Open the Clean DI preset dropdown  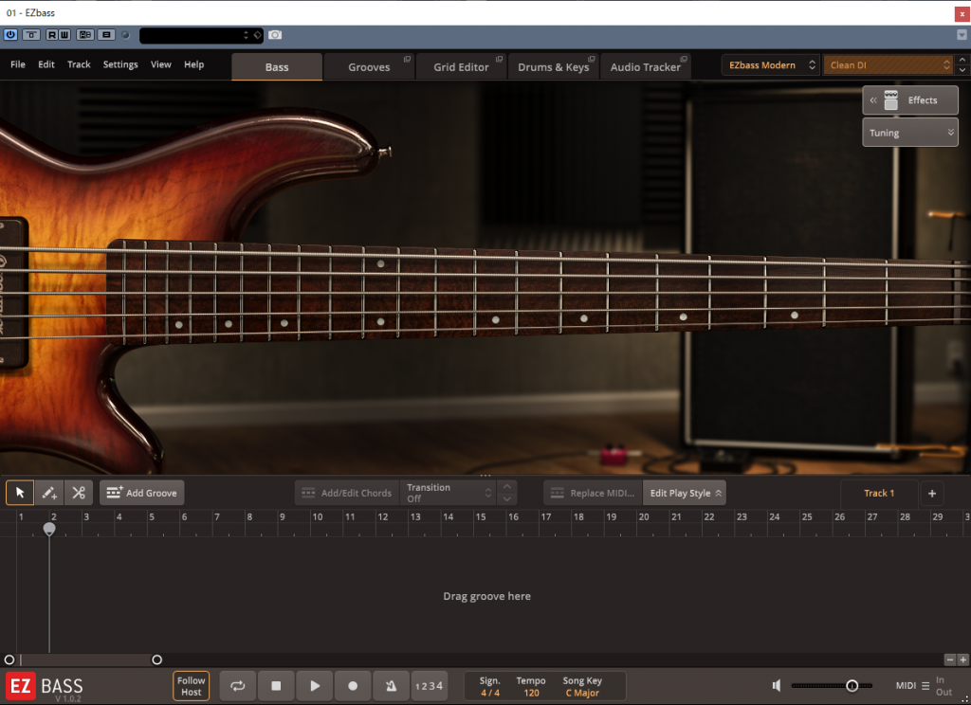(889, 65)
